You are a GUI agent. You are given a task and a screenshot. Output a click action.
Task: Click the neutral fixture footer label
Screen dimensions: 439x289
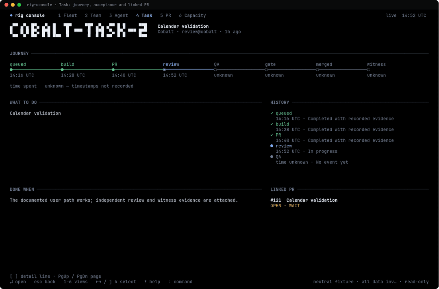coord(333,282)
